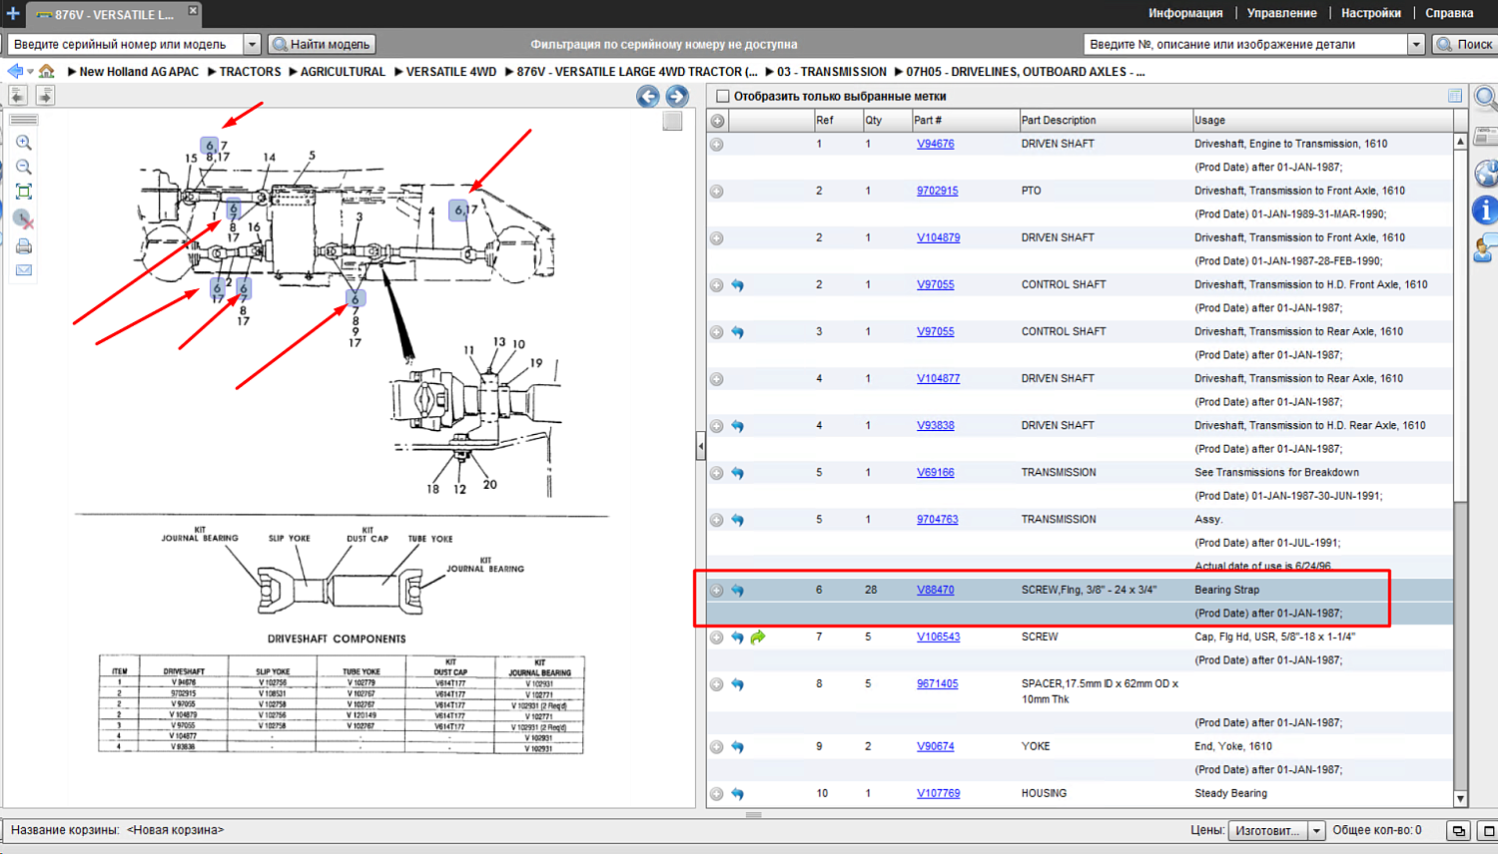Click the serial number or model input field

coord(126,44)
